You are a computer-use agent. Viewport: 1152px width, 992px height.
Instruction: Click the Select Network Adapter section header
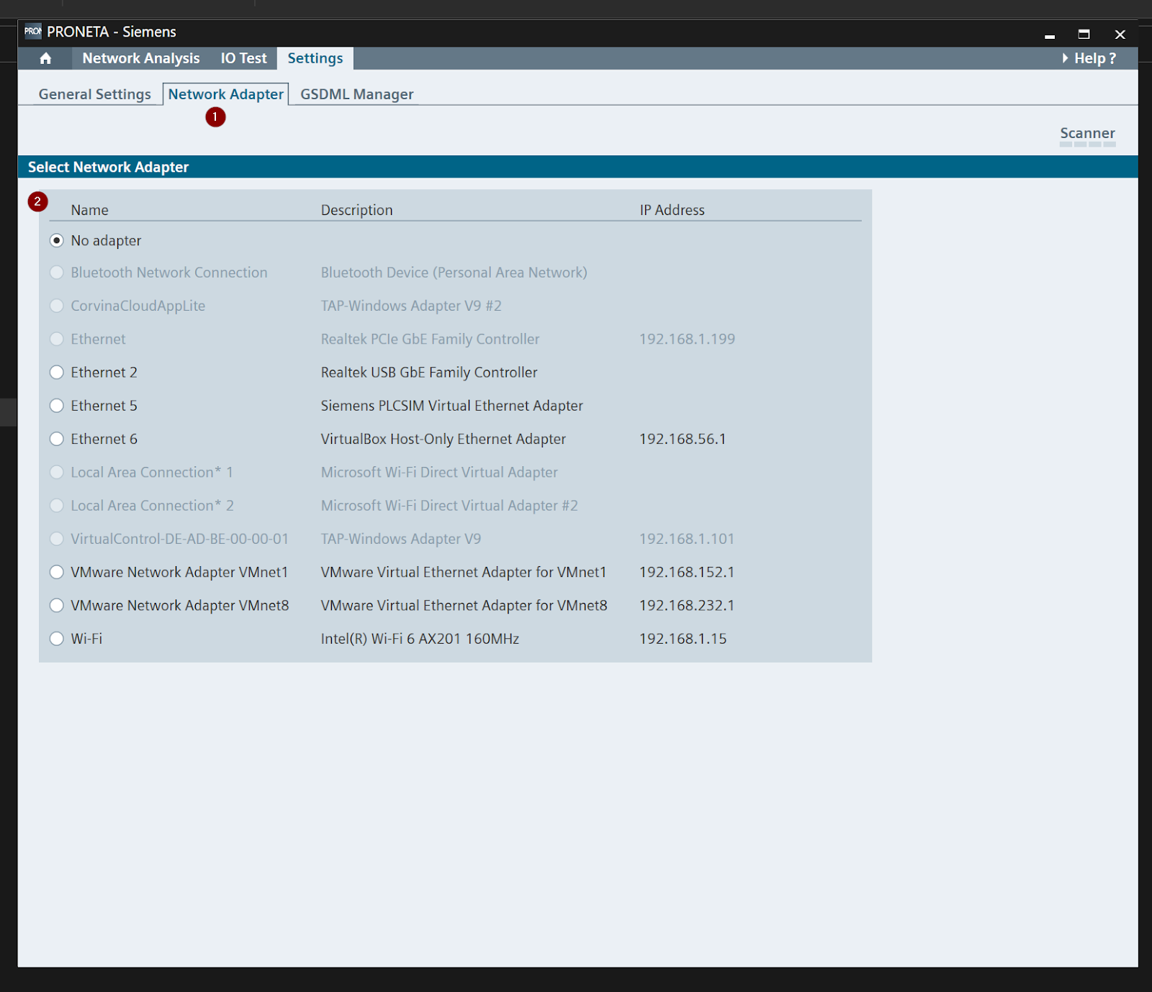[108, 167]
